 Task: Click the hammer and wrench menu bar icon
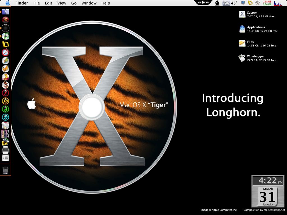pos(258,3)
